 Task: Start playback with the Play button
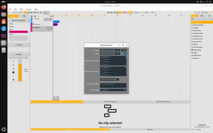118,12
